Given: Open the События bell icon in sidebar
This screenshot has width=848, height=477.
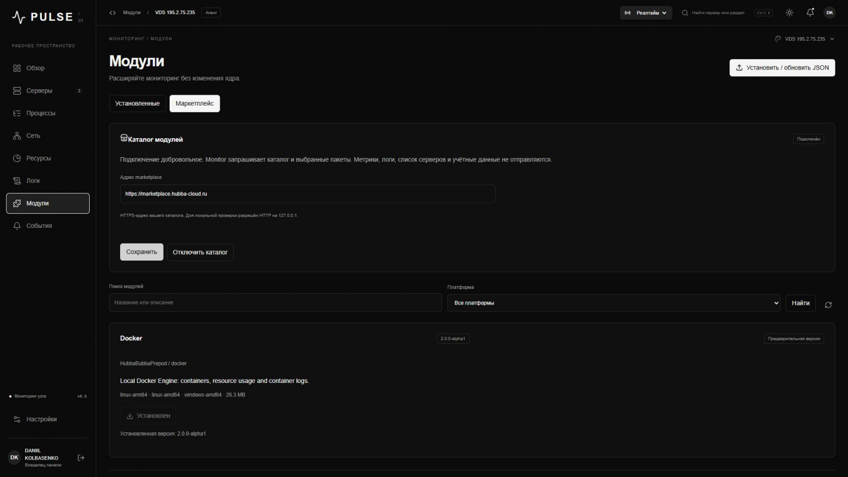Looking at the screenshot, I should (x=17, y=226).
